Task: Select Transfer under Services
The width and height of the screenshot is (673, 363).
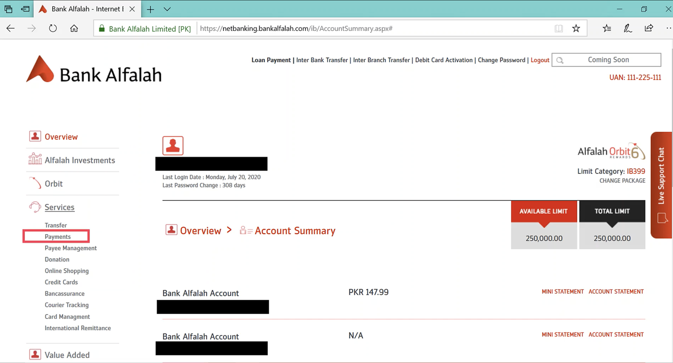Action: (x=56, y=225)
